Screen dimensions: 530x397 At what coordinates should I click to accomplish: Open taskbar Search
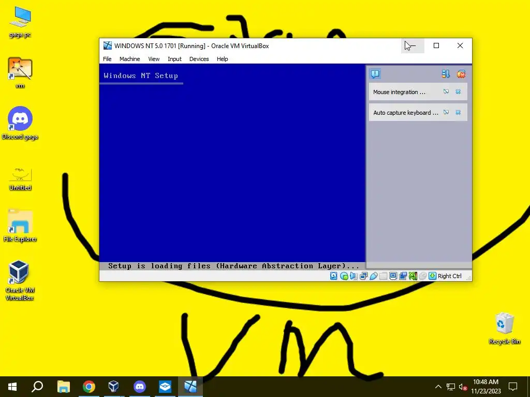[x=37, y=387]
